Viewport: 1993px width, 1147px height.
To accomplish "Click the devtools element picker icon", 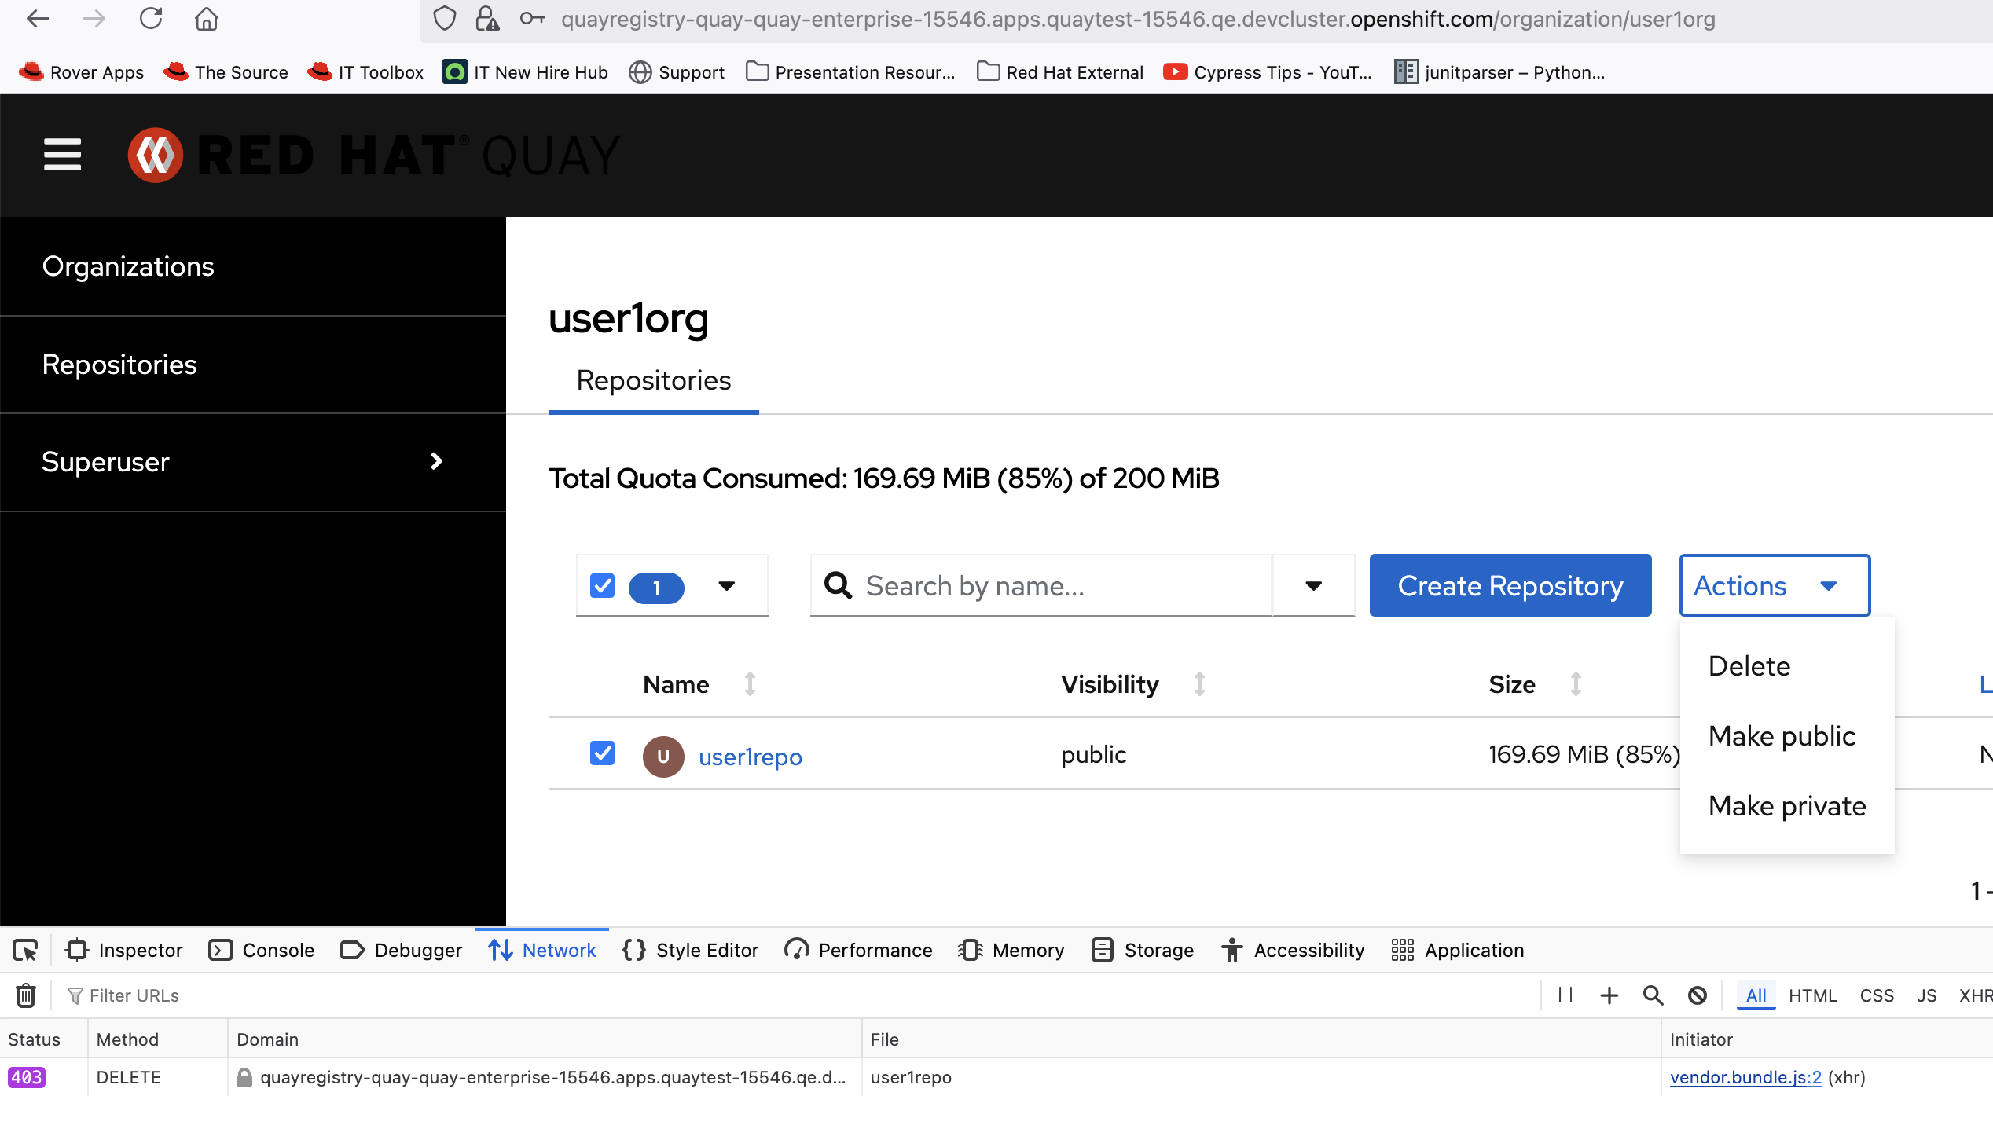I will 25,950.
